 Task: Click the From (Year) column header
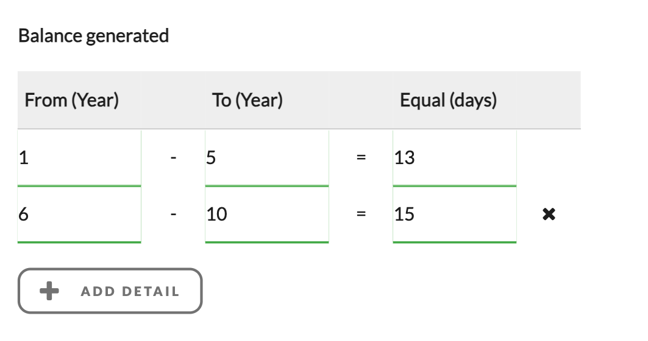(72, 100)
